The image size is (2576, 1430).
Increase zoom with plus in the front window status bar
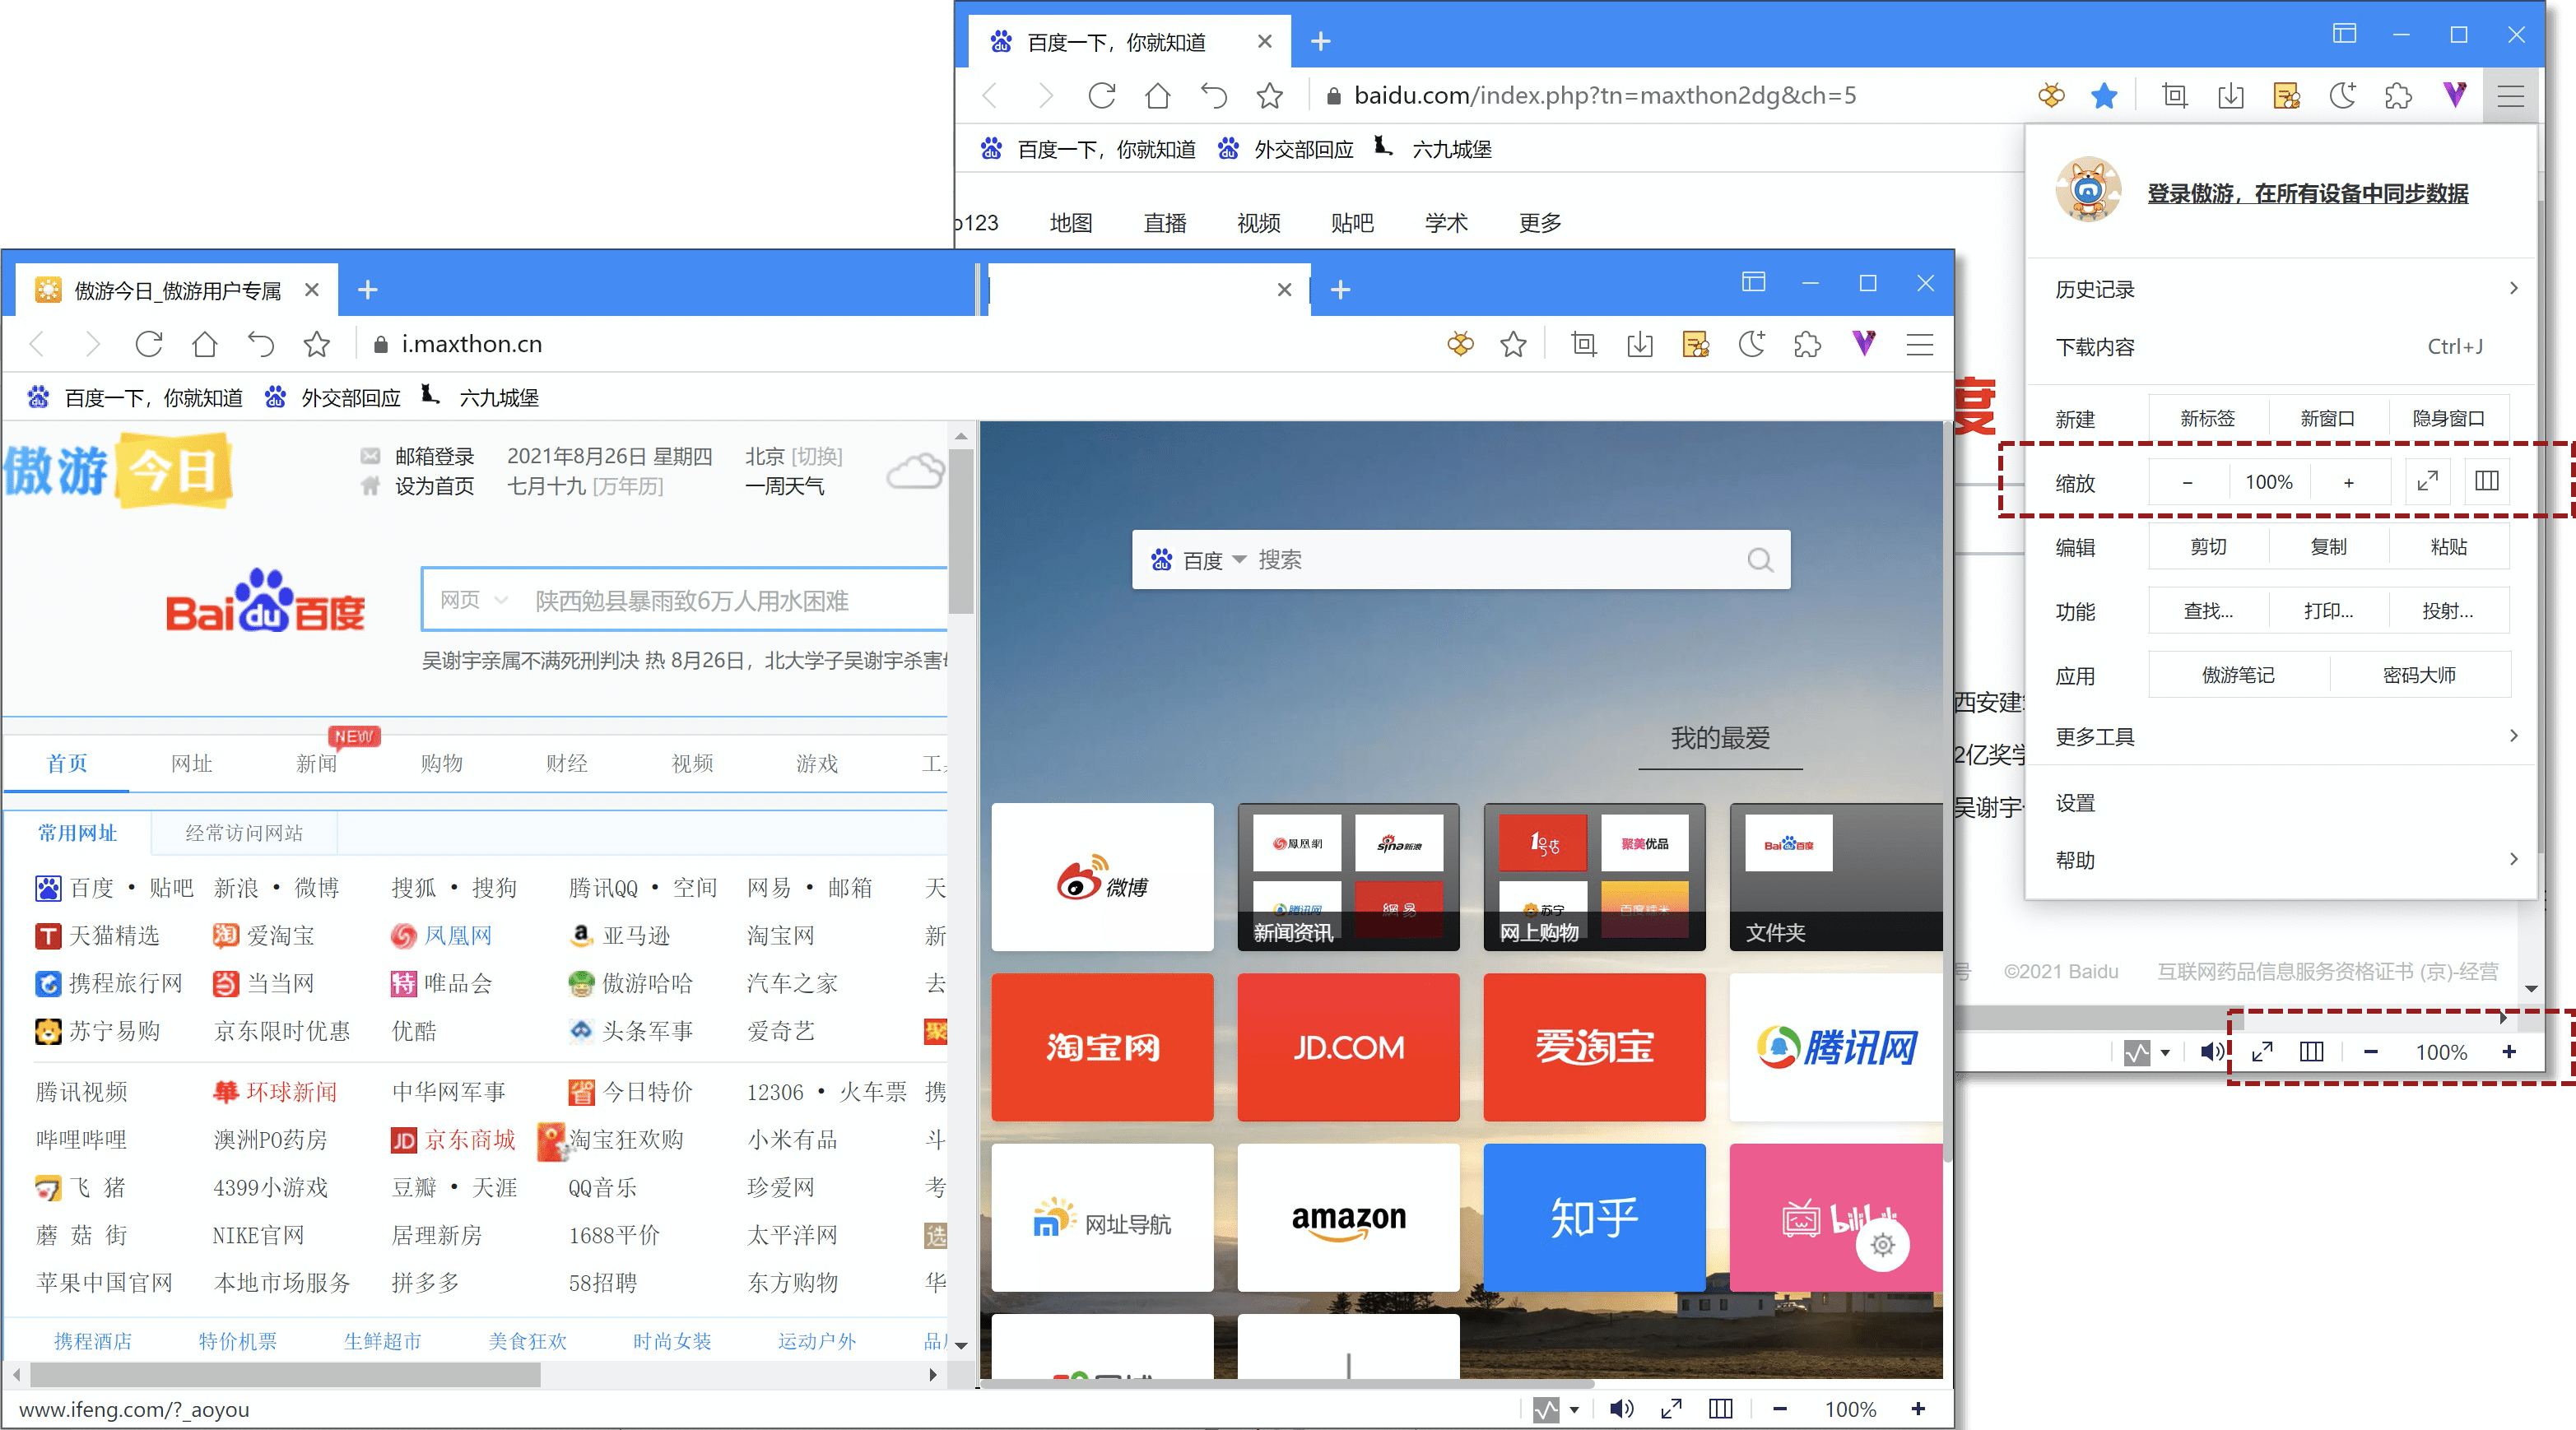tap(1917, 1408)
